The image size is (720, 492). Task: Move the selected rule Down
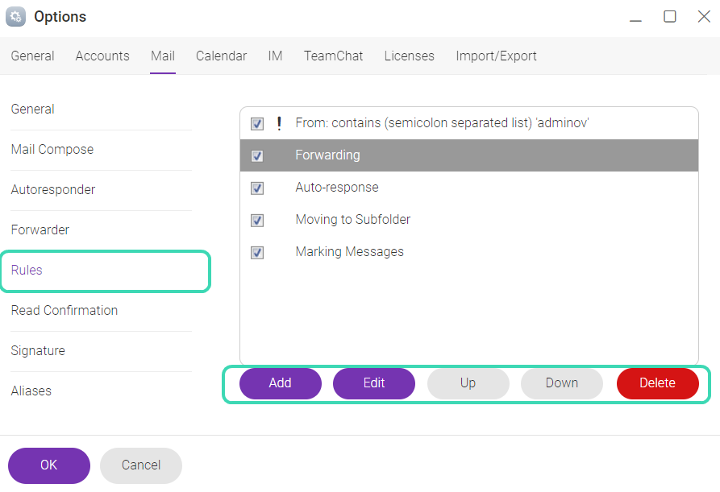click(562, 383)
